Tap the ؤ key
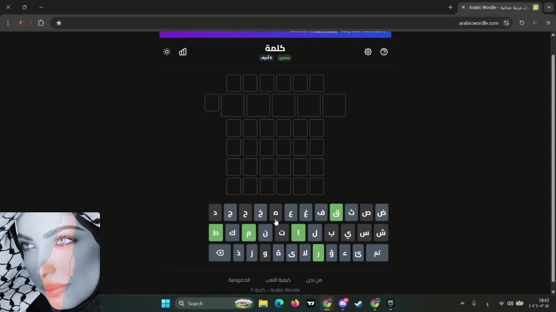Viewport: 556px width, 312px height. pyautogui.click(x=331, y=253)
